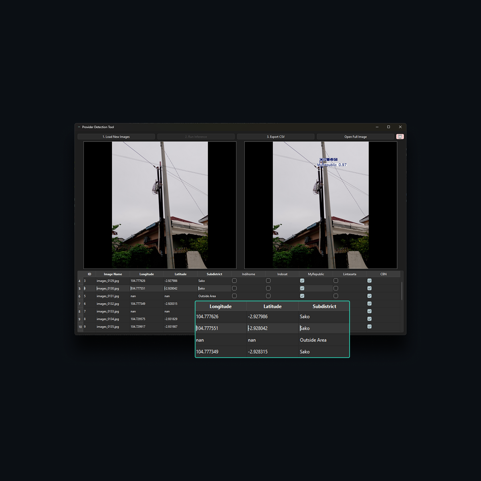Viewport: 481px width, 481px height.
Task: Maximize the Provider Detection Tool window
Action: pos(388,127)
